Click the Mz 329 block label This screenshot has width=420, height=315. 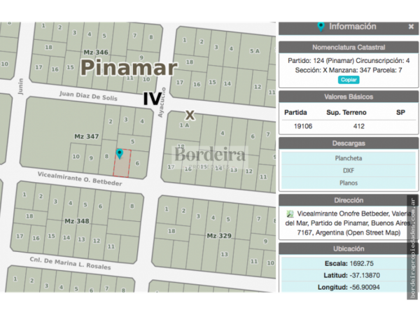(218, 236)
